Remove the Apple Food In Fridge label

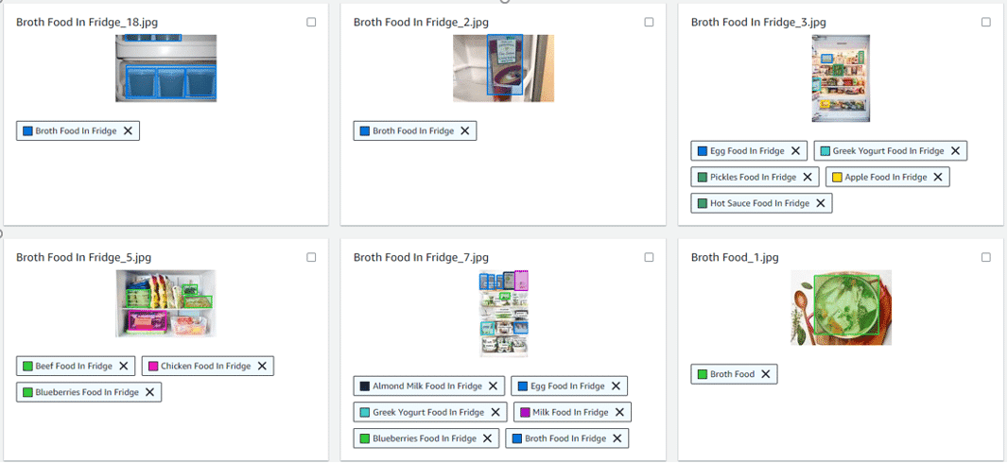938,178
